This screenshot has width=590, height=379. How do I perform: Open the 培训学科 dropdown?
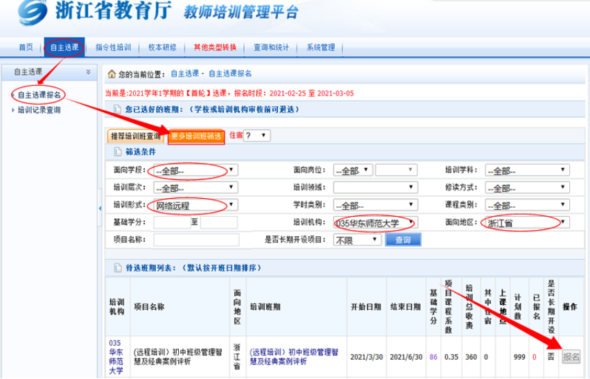[527, 170]
